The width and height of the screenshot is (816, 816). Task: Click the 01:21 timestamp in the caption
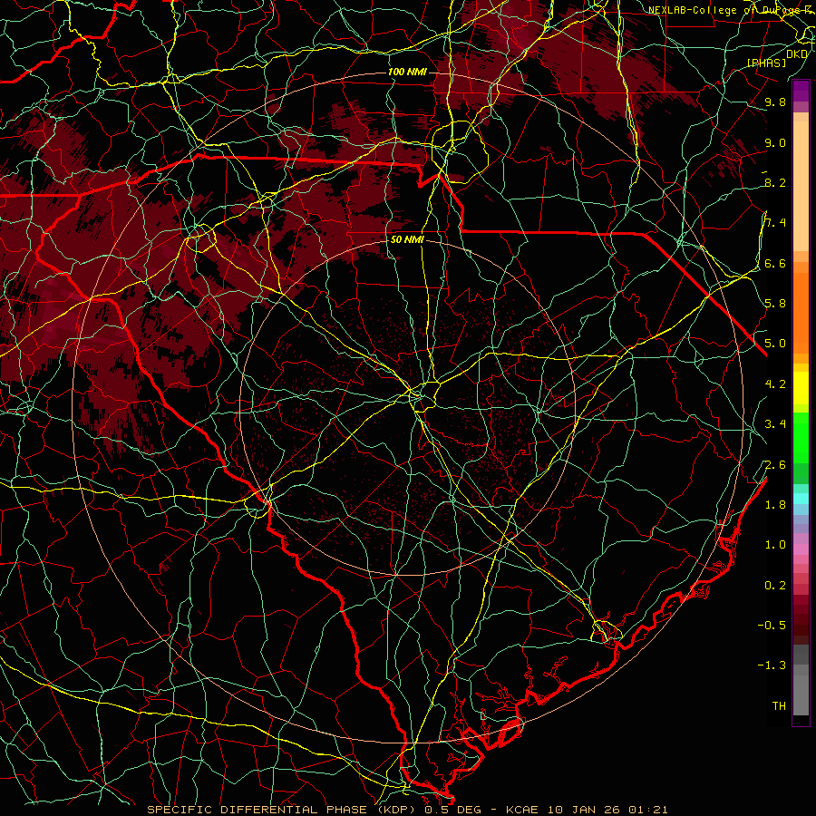point(648,810)
